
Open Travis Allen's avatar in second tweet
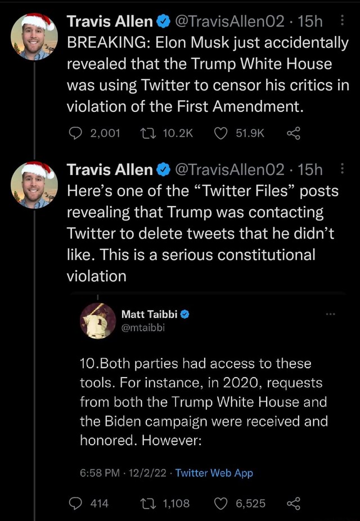pyautogui.click(x=34, y=185)
